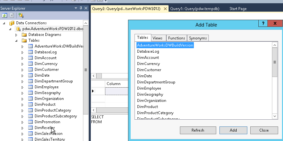283x141 pixels.
Task: Select AdventureWorksDWBuildVersion in Add Table list
Action: pos(165,45)
